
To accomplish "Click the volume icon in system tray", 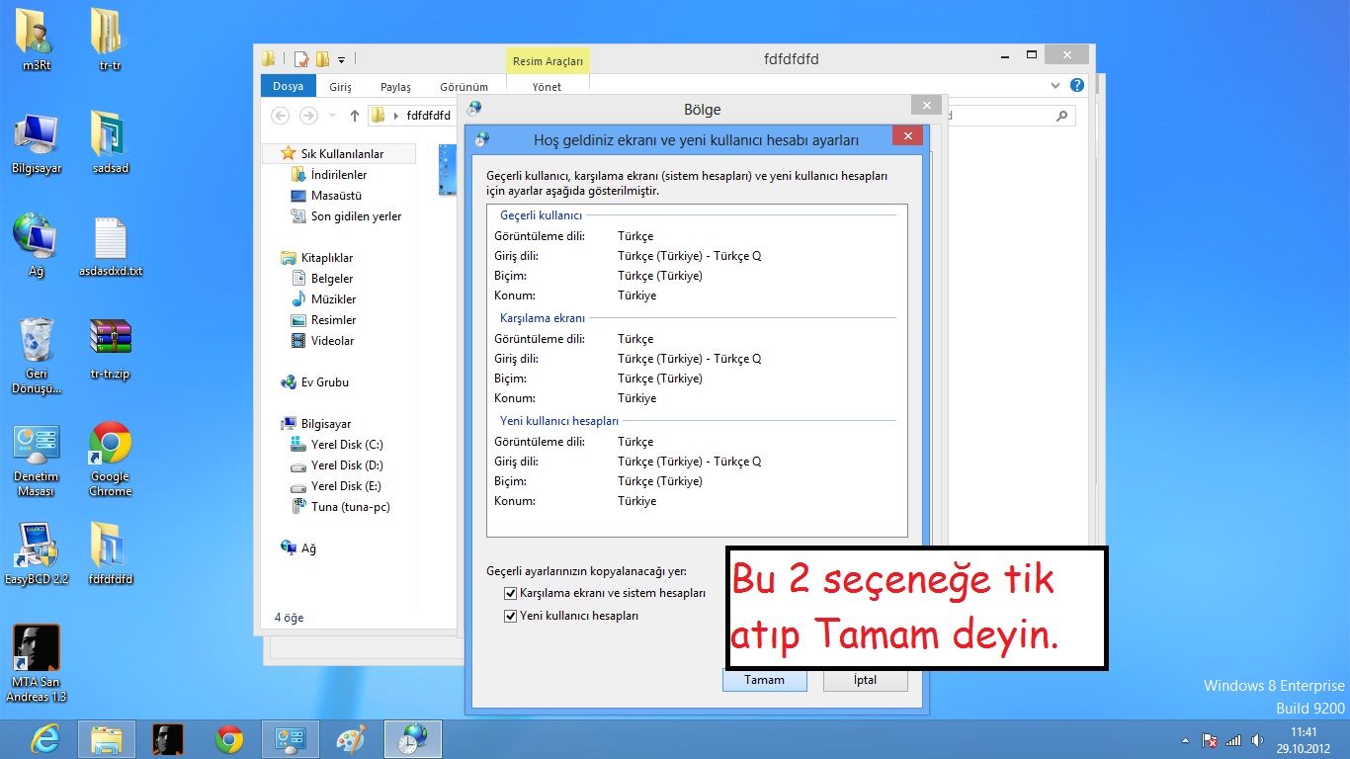I will click(x=1257, y=740).
